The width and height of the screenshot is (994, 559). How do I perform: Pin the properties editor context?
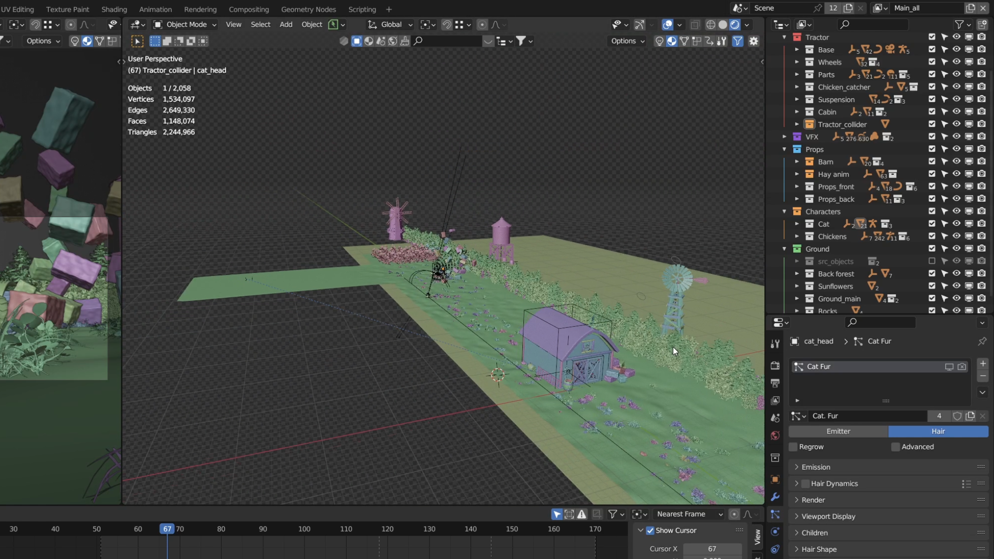pos(982,341)
